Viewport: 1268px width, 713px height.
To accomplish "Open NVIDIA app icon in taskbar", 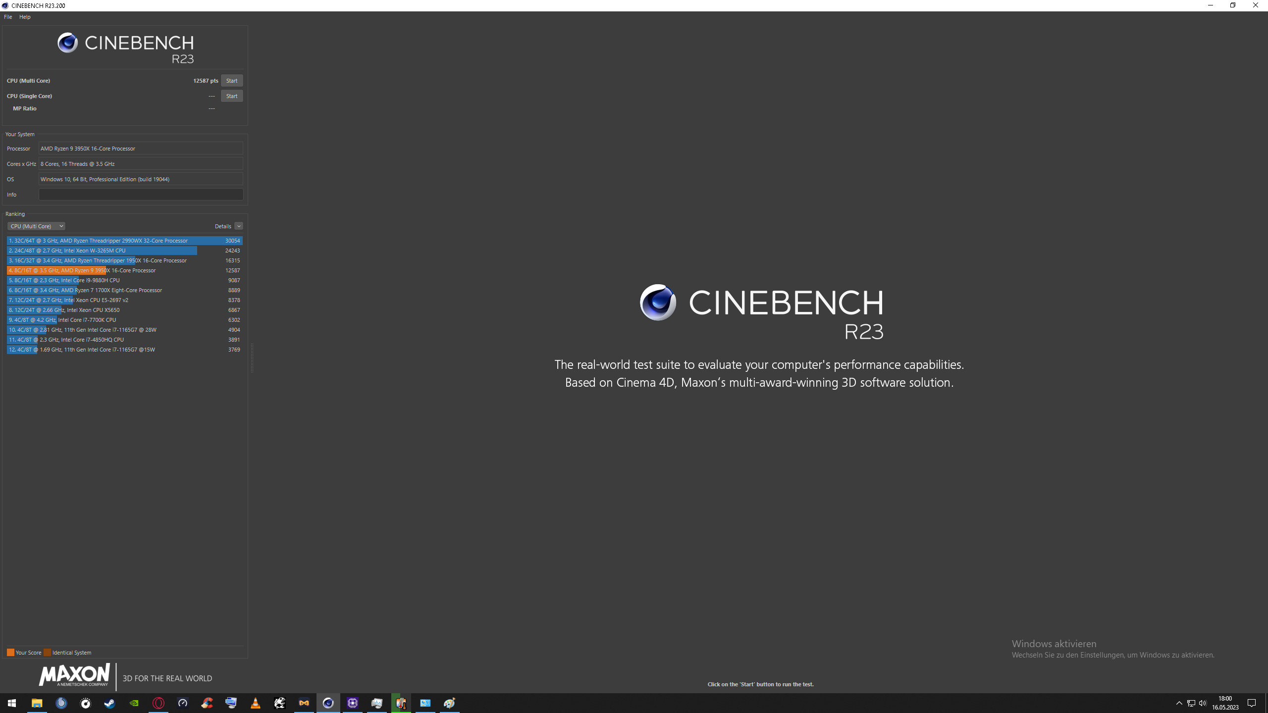I will point(134,703).
